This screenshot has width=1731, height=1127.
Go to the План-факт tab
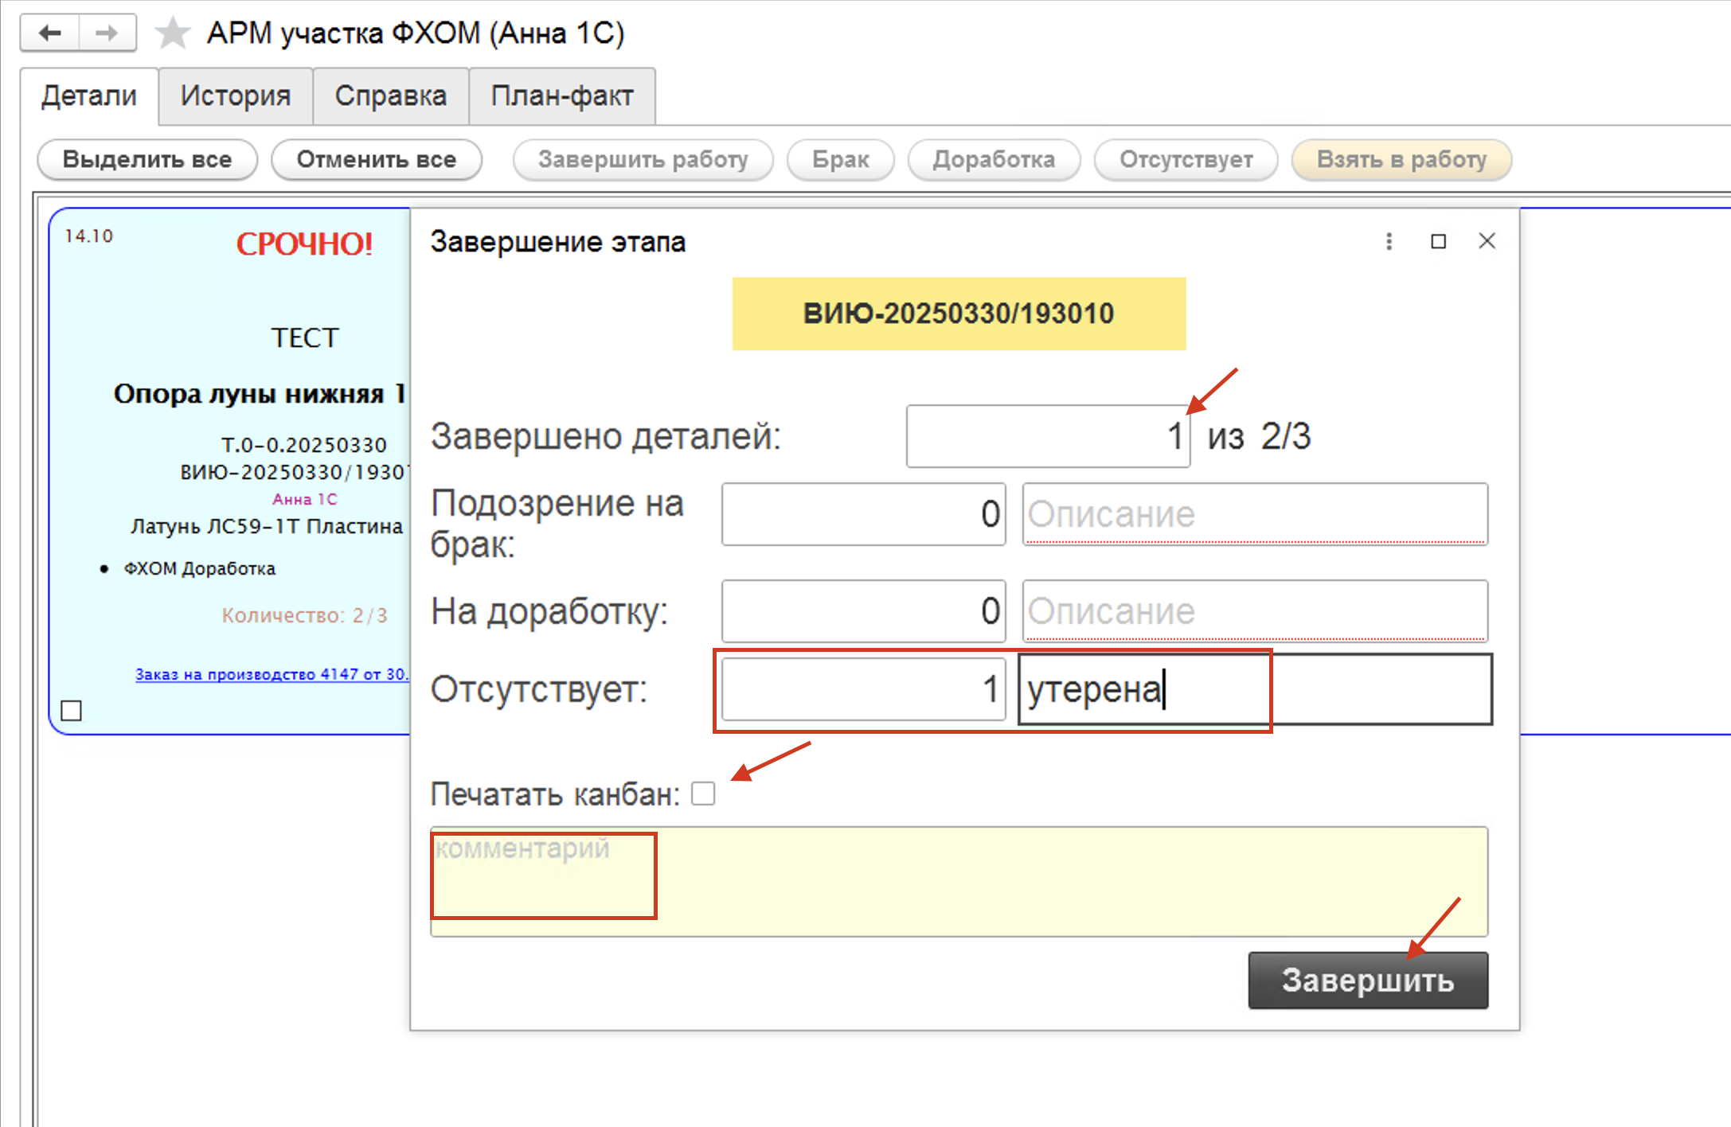click(561, 96)
